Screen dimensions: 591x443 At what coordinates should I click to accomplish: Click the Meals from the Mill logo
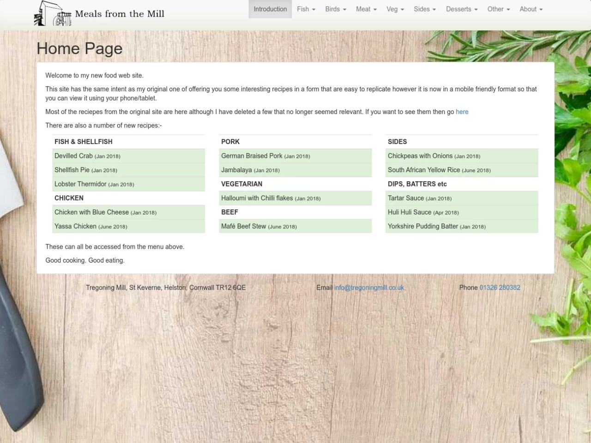pos(99,14)
